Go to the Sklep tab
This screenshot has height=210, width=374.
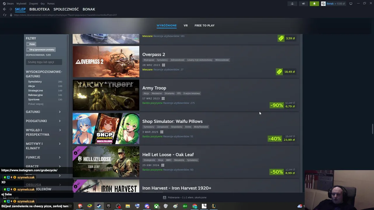pyautogui.click(x=20, y=9)
